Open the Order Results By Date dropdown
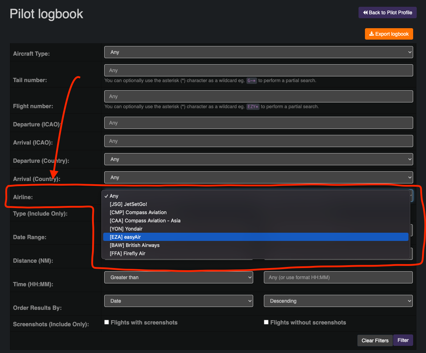Viewport: 426px width, 353px height. (x=178, y=301)
